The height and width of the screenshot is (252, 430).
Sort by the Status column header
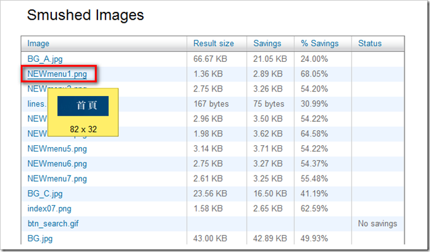(370, 44)
